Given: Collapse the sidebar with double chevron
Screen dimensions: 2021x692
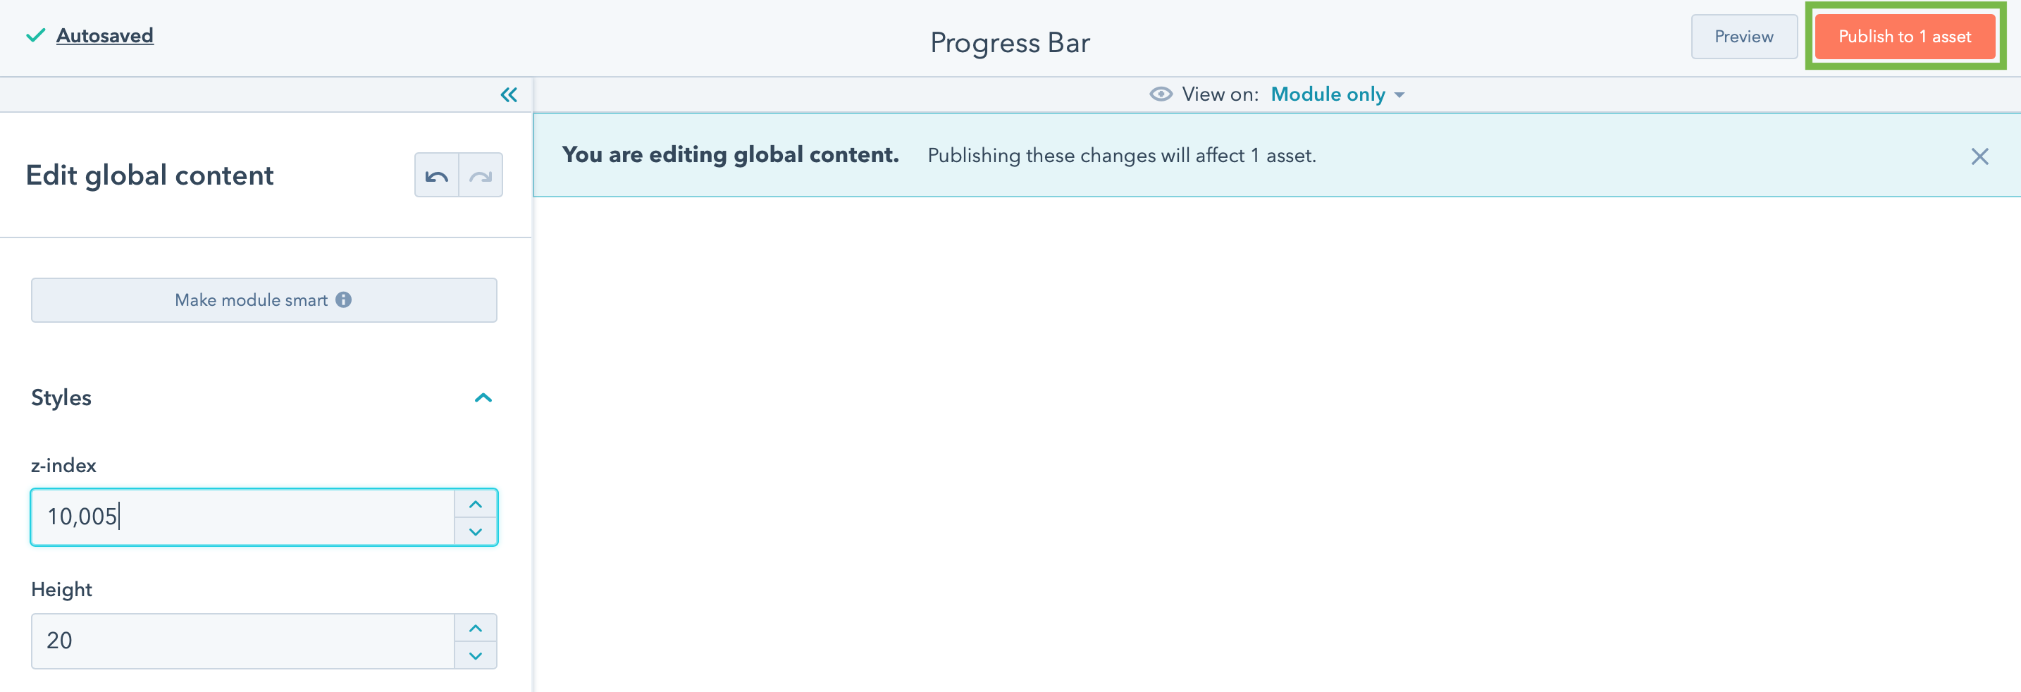Looking at the screenshot, I should [x=508, y=95].
